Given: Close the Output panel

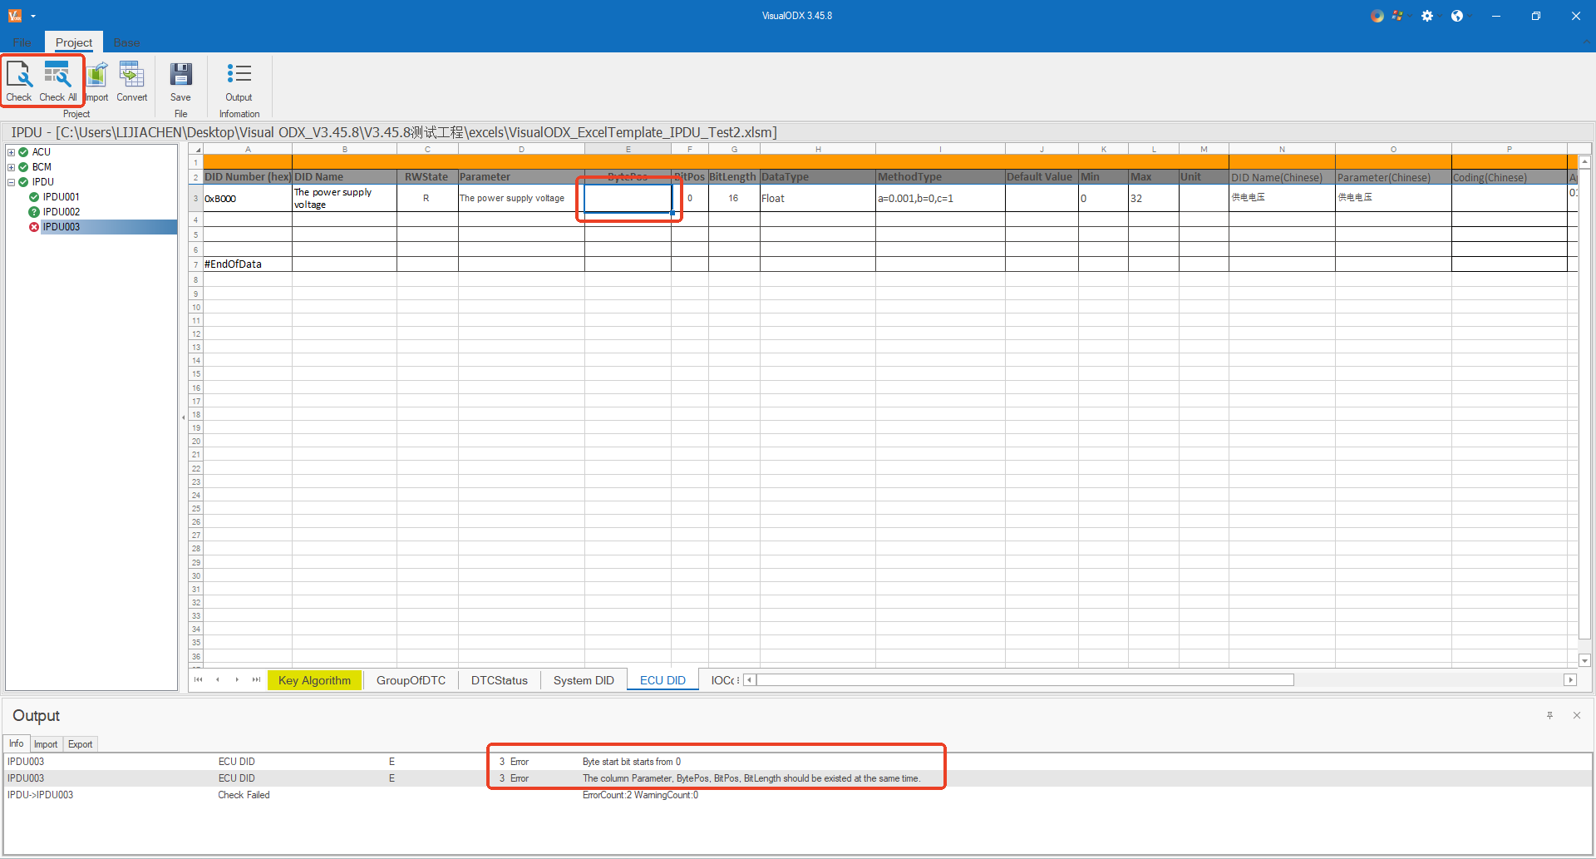Looking at the screenshot, I should 1576,715.
